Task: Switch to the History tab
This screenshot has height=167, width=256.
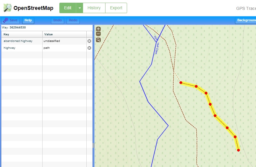Action: [x=94, y=8]
